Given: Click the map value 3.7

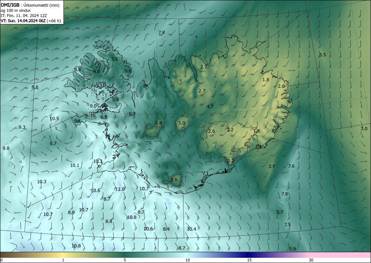Looking at the screenshot, I should [x=272, y=167].
